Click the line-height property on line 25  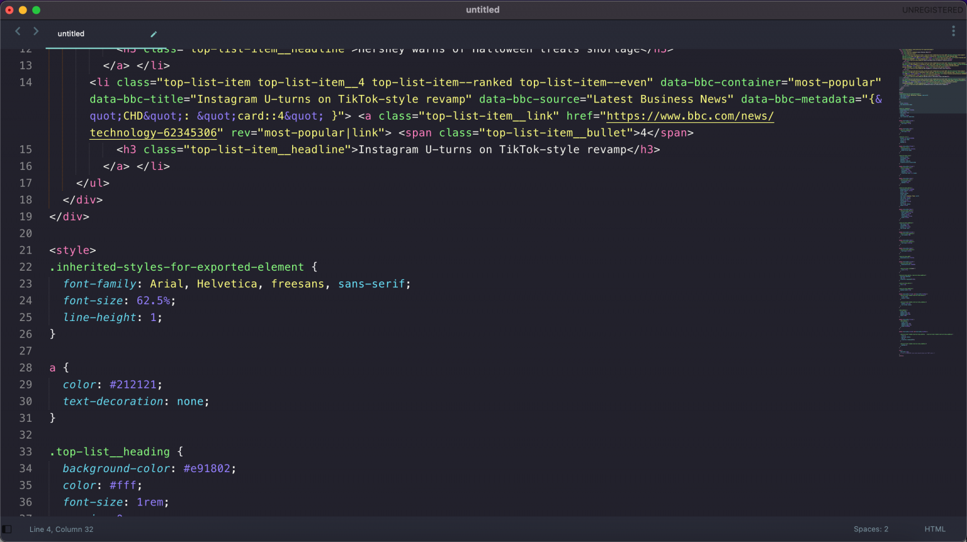click(x=99, y=318)
